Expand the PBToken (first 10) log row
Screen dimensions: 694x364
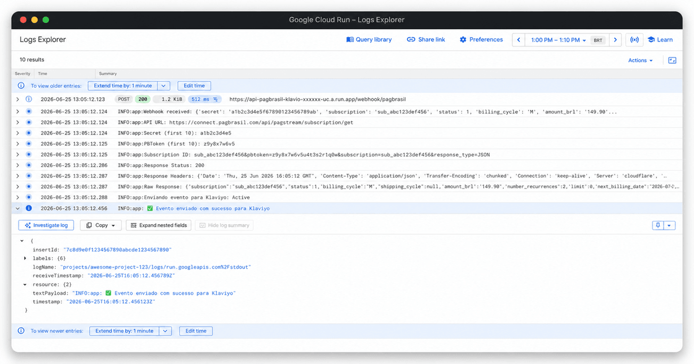[x=18, y=144]
